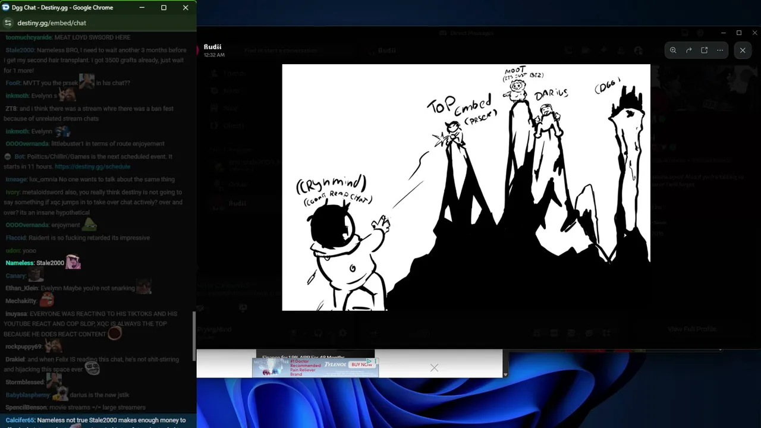
Task: Dismiss the ad banner with the X
Action: coord(434,368)
